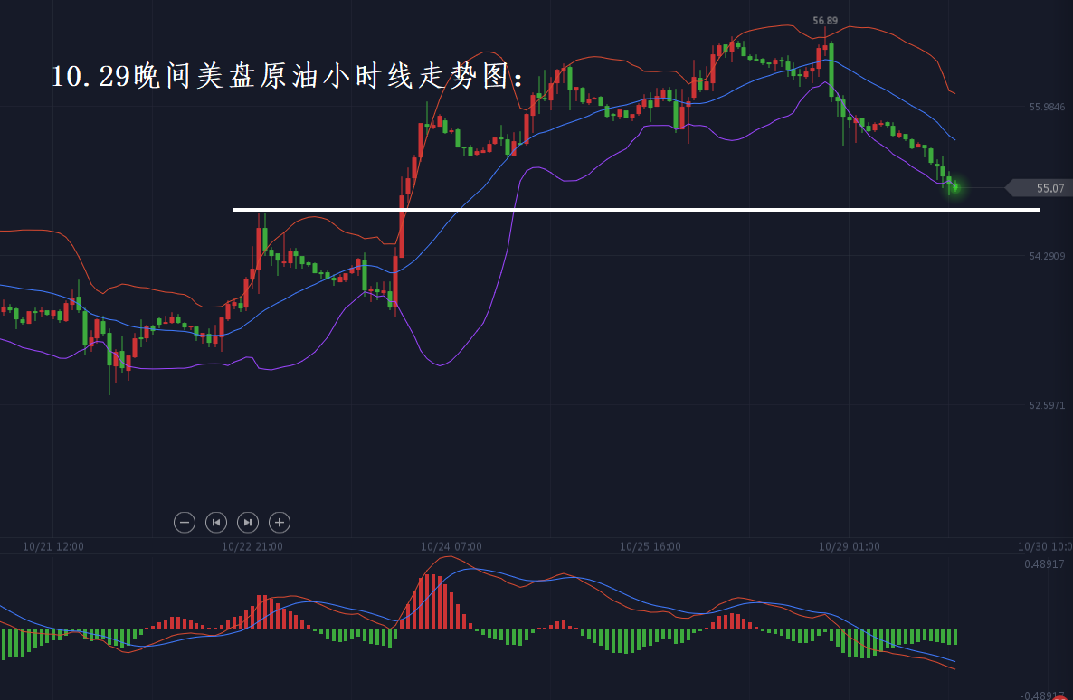Screen dimensions: 1073x700
Task: Click the 56.89 high price label
Action: point(824,21)
